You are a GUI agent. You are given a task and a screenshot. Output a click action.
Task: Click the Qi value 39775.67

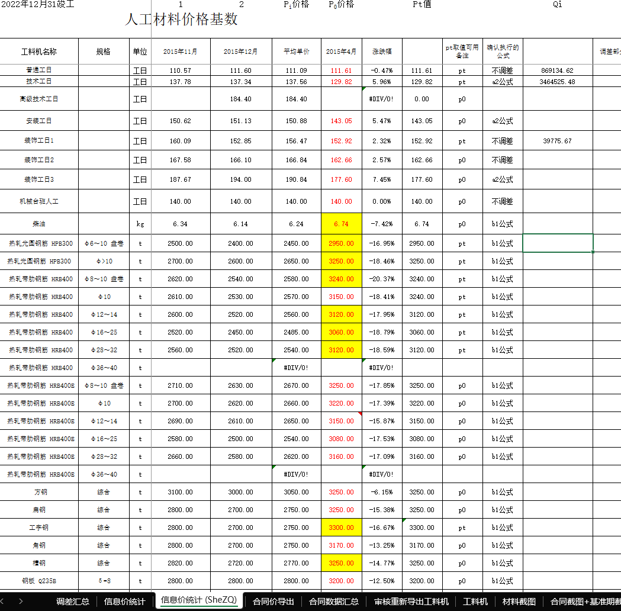(x=558, y=141)
